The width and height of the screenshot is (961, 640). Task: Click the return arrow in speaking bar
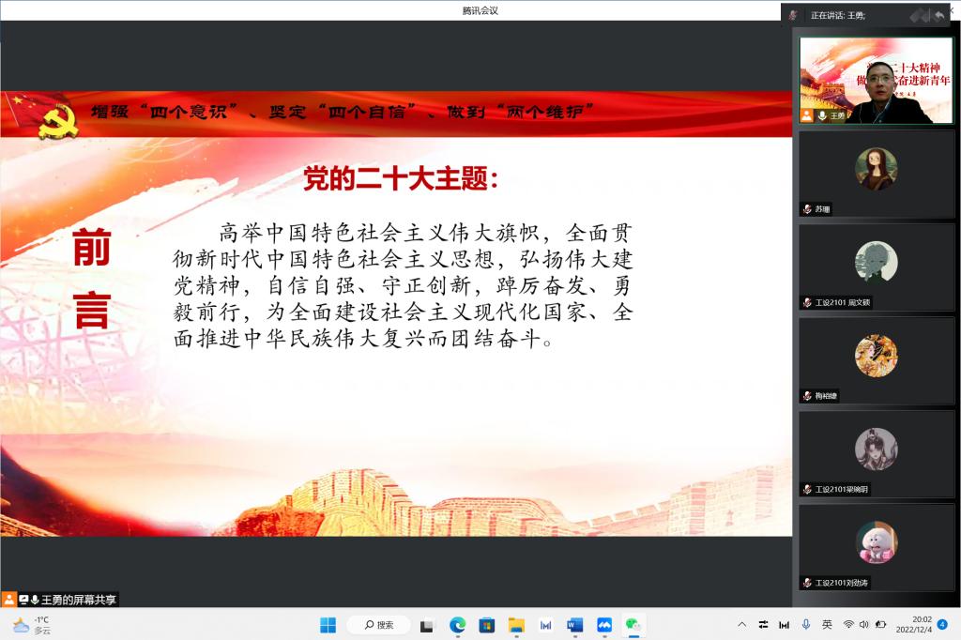click(x=938, y=15)
